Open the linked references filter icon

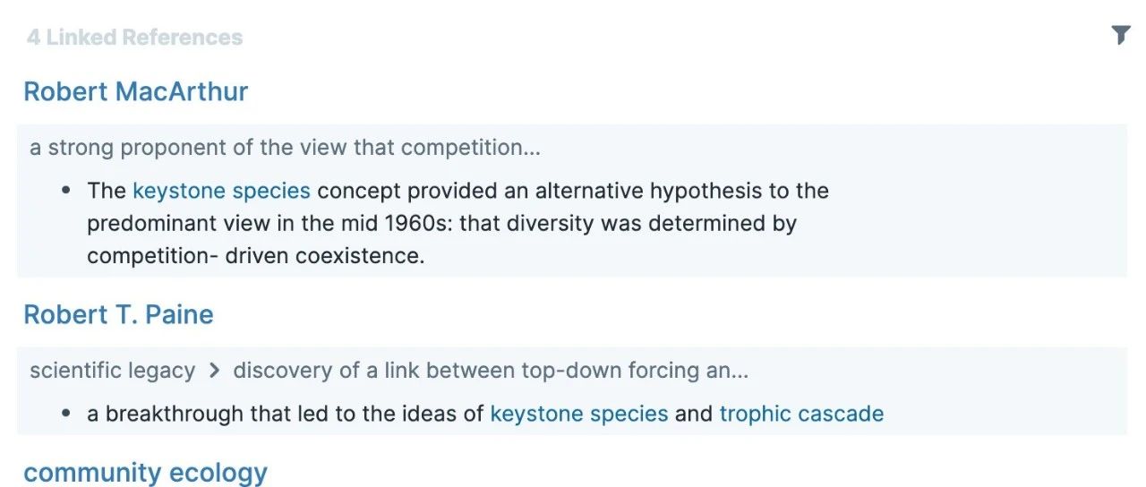[1120, 35]
